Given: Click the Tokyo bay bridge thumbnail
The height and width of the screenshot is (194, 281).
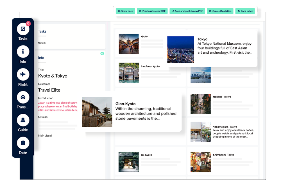Looking at the screenshot, I should pos(201,75).
